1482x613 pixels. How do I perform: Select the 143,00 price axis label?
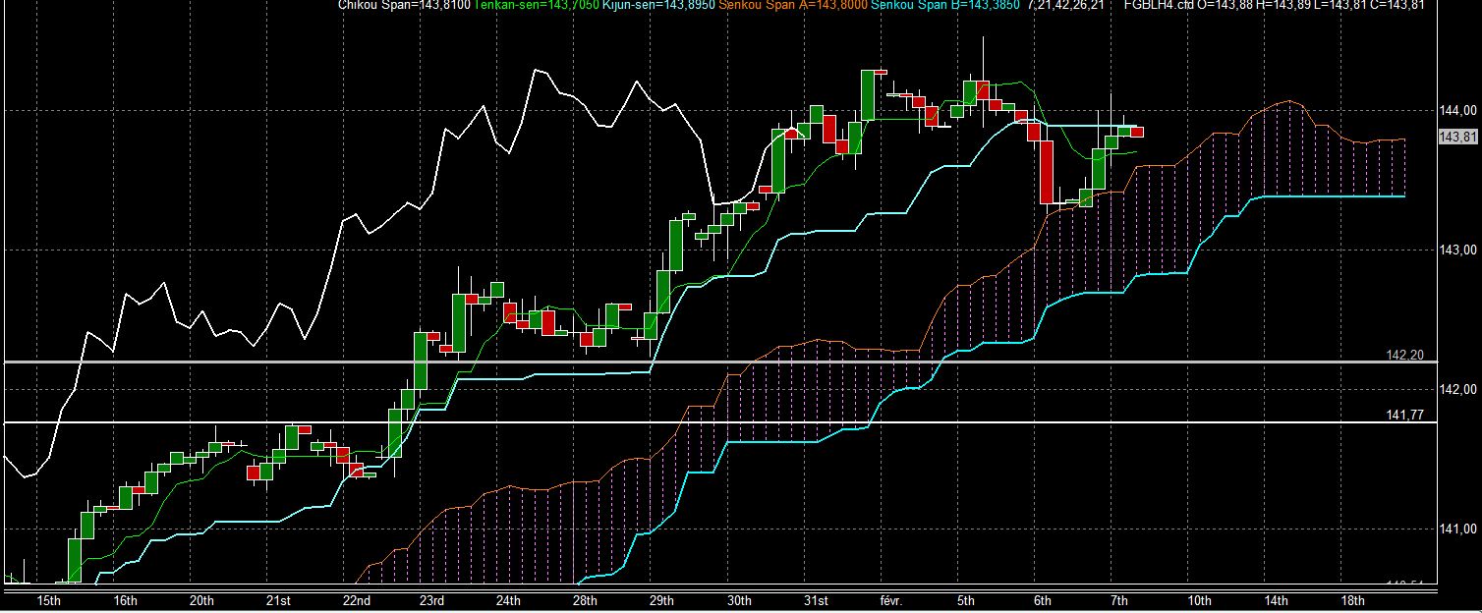point(1458,251)
